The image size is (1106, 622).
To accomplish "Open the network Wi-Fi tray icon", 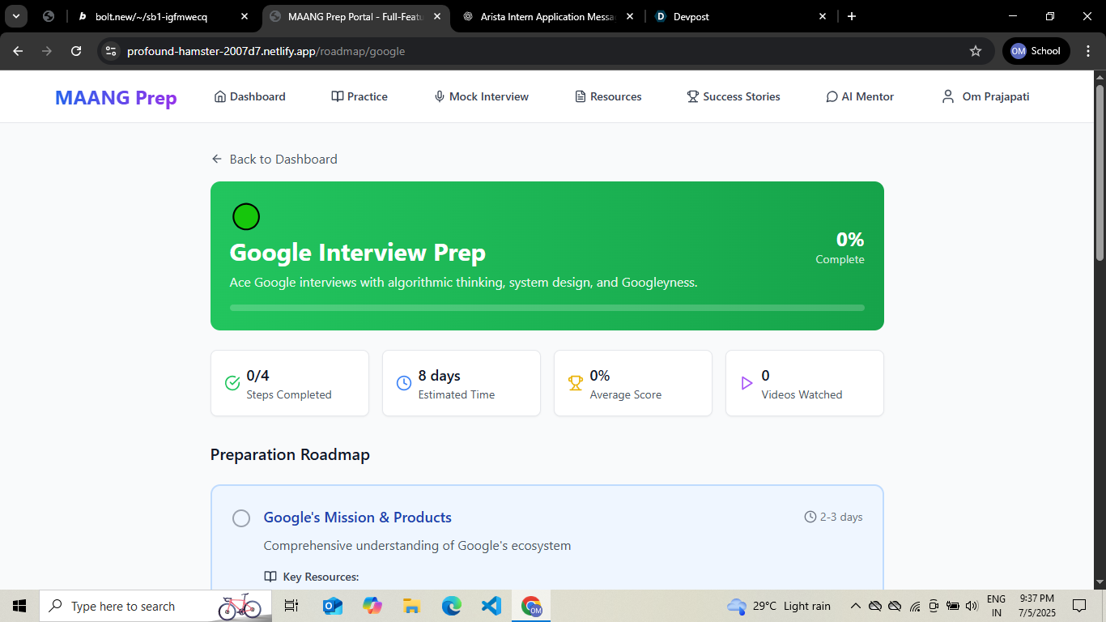I will pos(915,606).
